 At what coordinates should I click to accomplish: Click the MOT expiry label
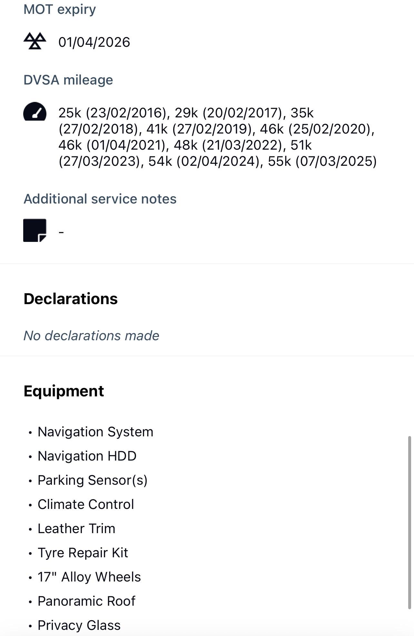pyautogui.click(x=60, y=9)
